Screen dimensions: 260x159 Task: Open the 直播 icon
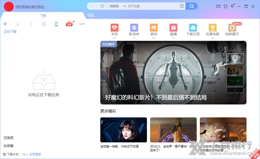pyautogui.click(x=173, y=28)
